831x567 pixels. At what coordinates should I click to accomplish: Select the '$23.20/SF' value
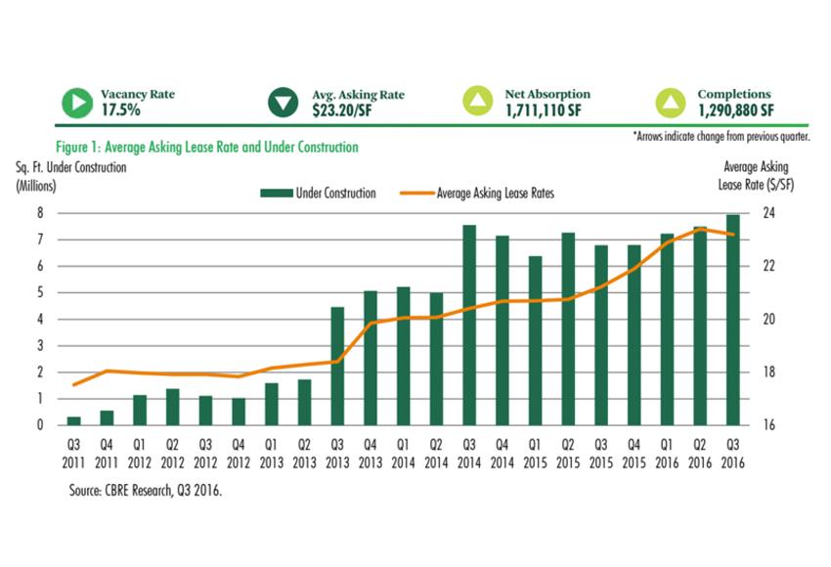342,110
